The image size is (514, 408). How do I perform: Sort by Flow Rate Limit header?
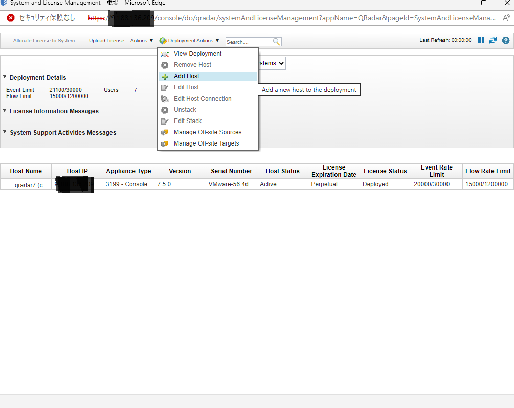pyautogui.click(x=488, y=171)
